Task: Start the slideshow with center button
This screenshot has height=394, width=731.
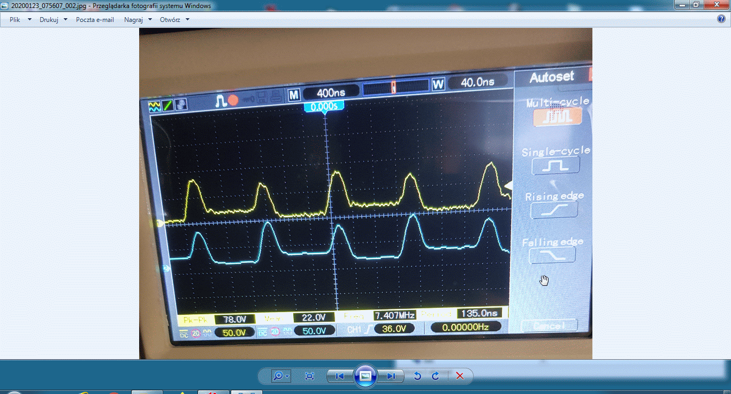Action: tap(365, 376)
